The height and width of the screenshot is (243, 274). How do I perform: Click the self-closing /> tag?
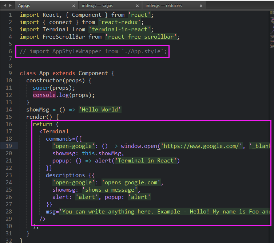point(43,219)
